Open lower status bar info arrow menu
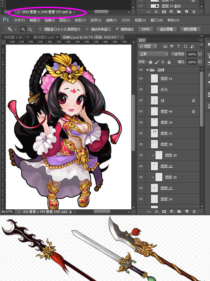Image resolution: width=210 pixels, height=281 pixels. (71, 212)
